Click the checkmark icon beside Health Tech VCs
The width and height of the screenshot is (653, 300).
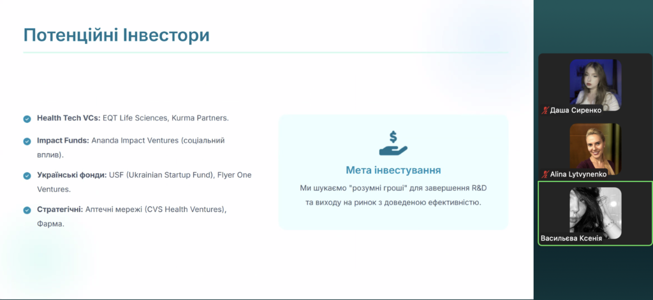click(27, 118)
